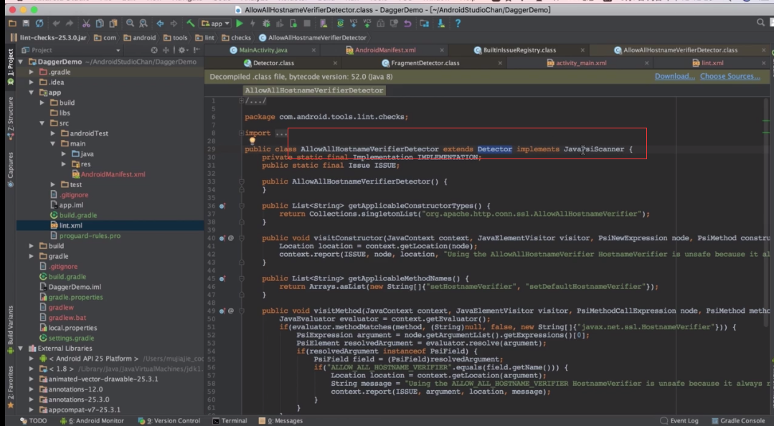Expand the .gradle folder
Viewport: 774px width, 426px height.
(x=32, y=72)
